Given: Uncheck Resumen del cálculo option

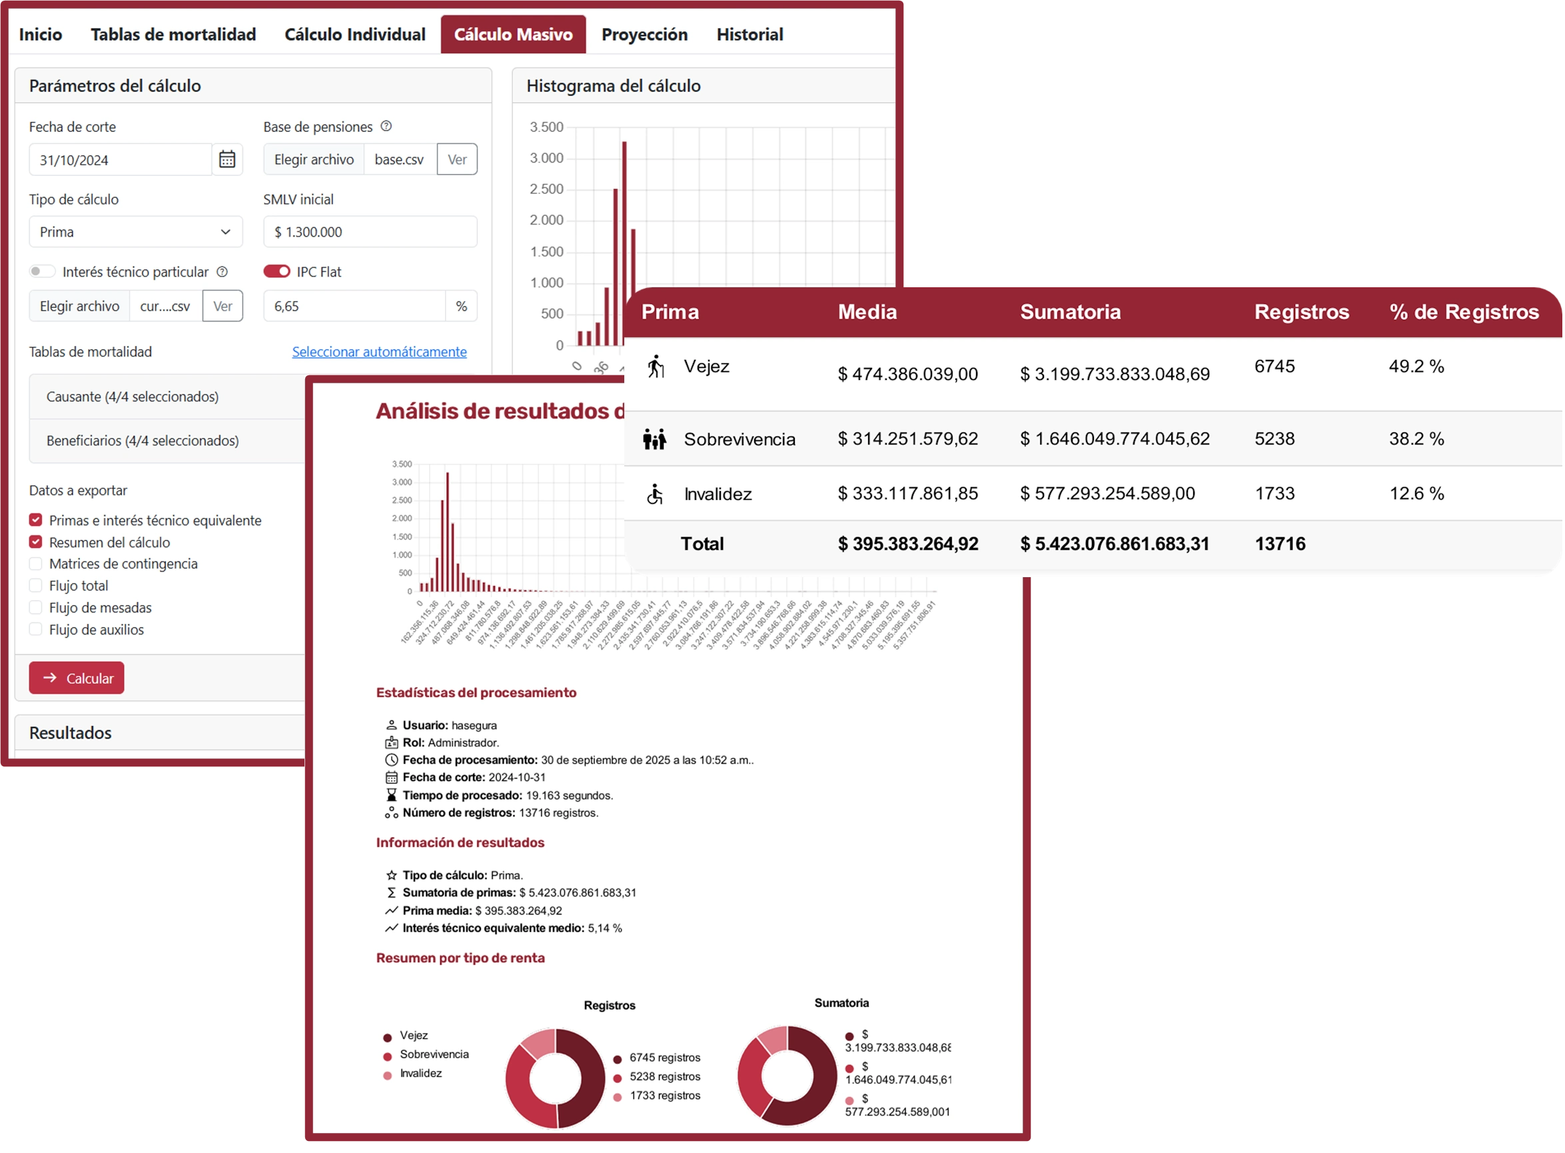Looking at the screenshot, I should tap(35, 543).
